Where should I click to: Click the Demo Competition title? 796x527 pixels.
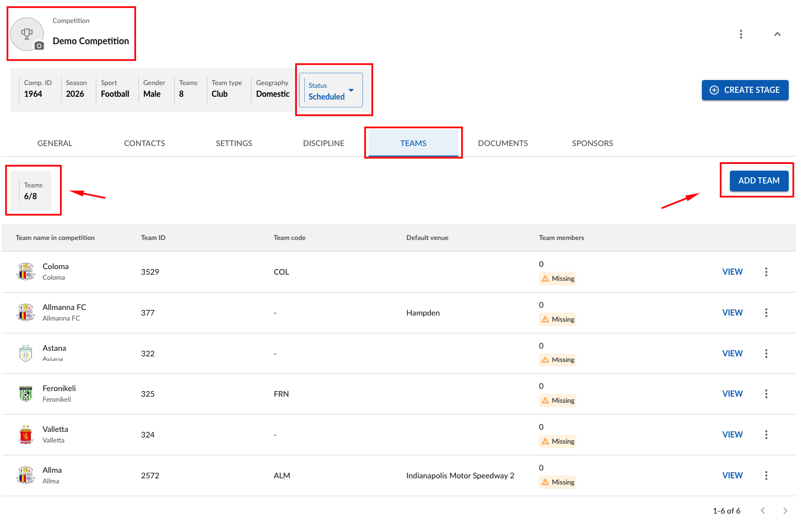point(91,41)
